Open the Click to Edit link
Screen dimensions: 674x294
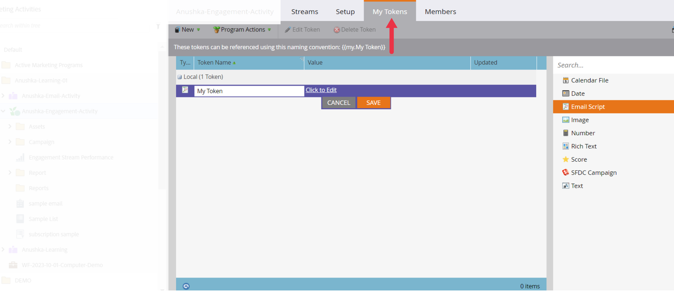(x=321, y=90)
